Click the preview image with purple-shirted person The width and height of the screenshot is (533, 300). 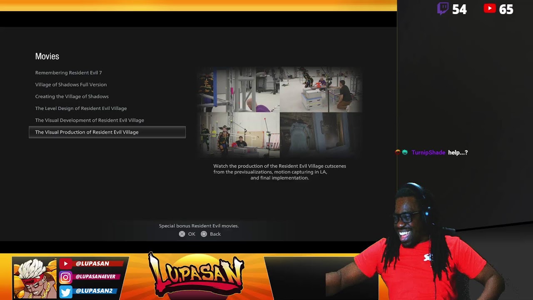239,90
